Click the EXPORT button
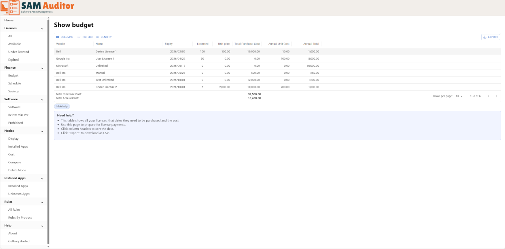This screenshot has width=505, height=249. pos(491,37)
